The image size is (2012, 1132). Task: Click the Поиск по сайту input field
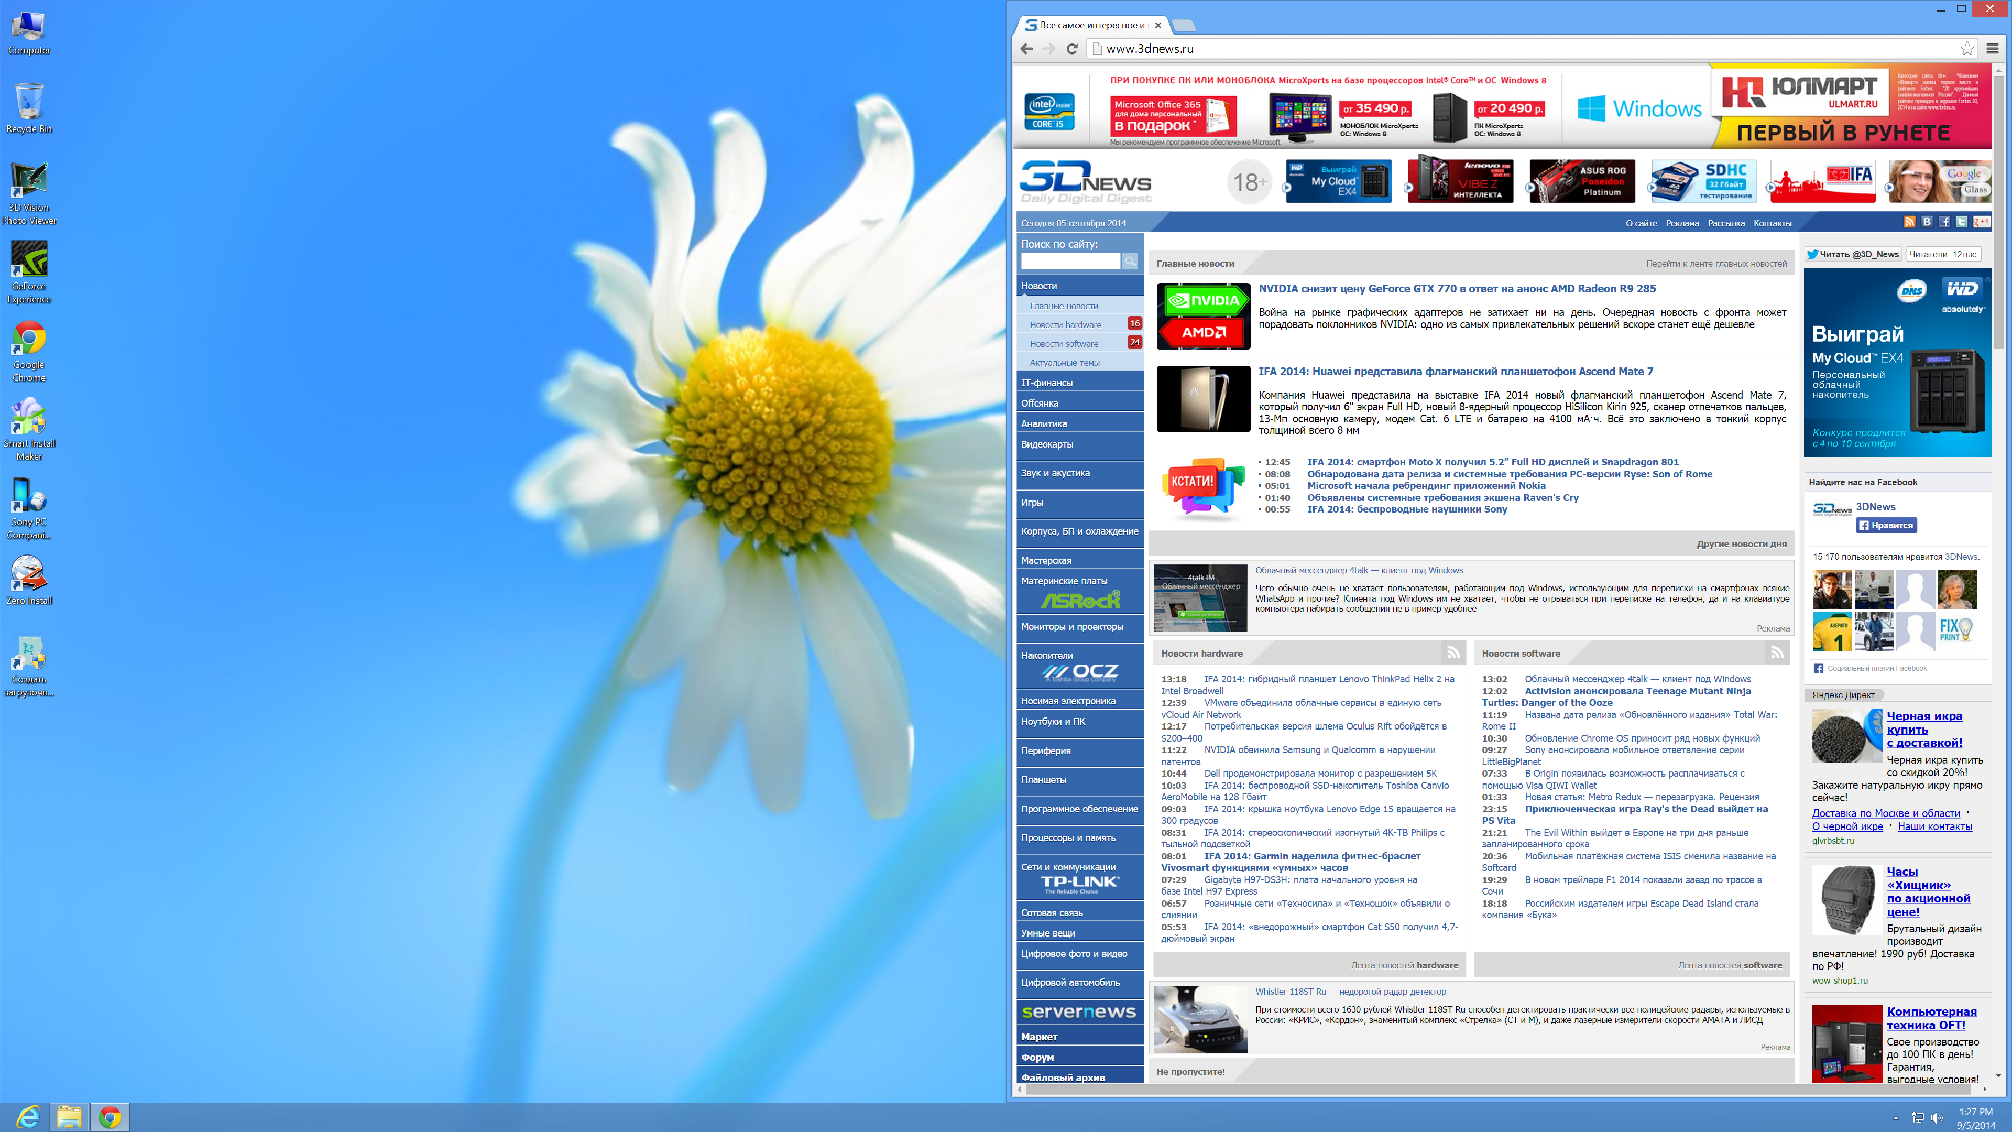(1070, 262)
